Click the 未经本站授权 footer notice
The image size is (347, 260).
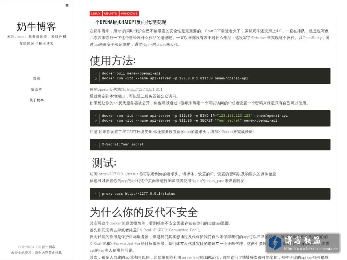(36, 253)
